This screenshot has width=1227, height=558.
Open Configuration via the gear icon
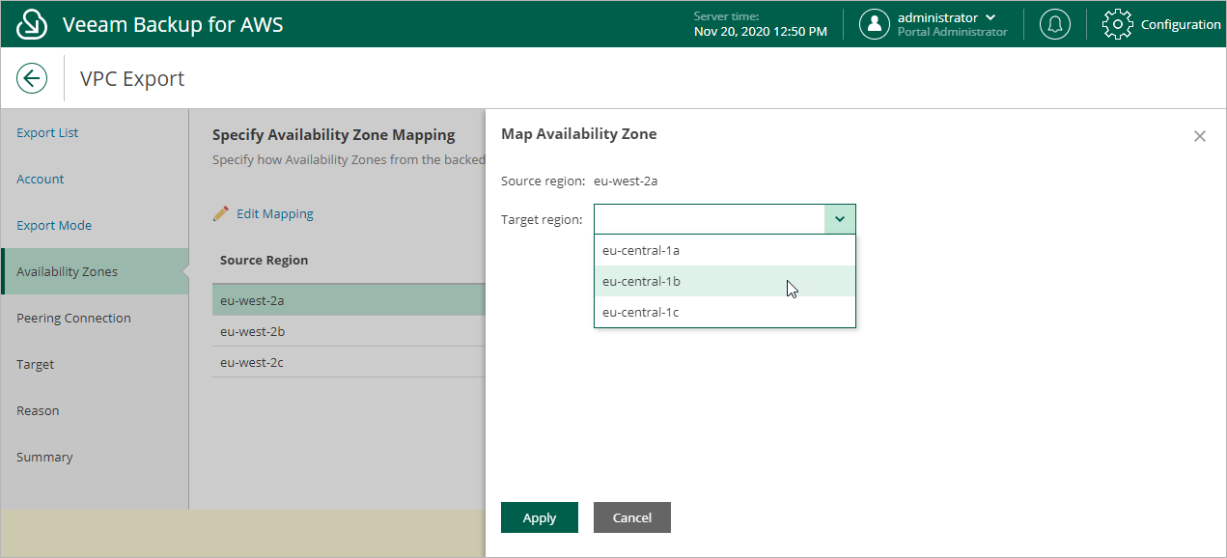point(1117,24)
